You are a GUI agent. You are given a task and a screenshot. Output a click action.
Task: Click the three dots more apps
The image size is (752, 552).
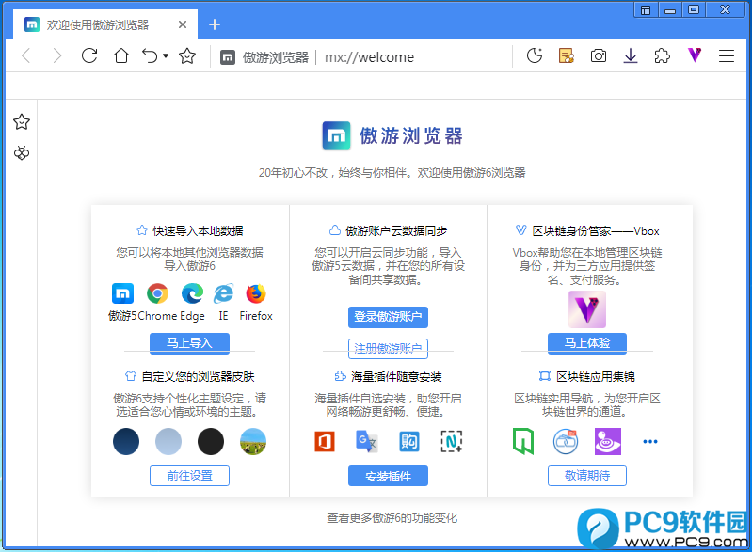coord(649,441)
